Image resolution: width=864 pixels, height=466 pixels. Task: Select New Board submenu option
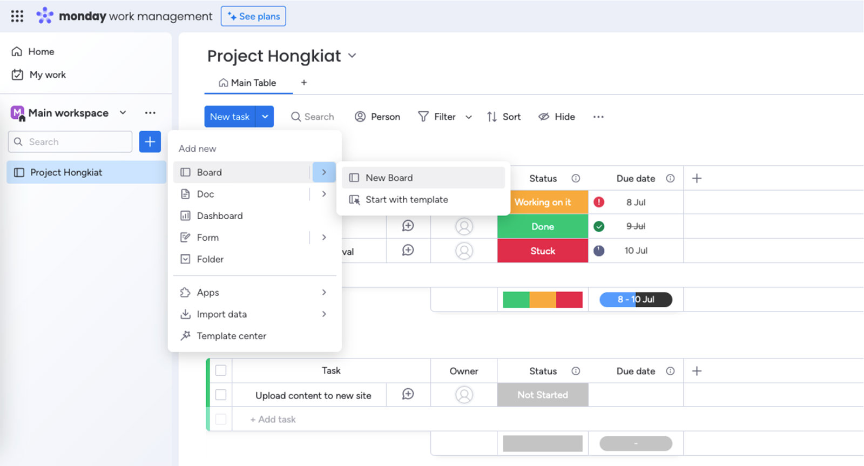[423, 178]
